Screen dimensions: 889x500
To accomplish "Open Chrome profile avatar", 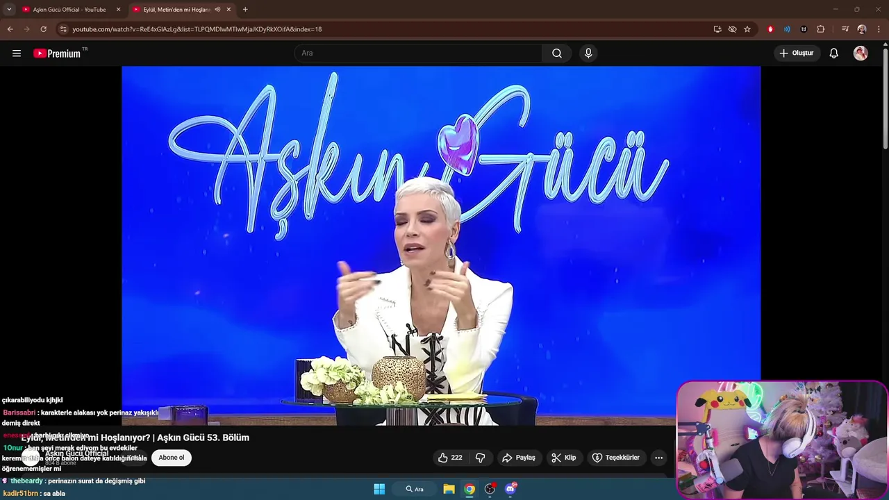I will [862, 29].
